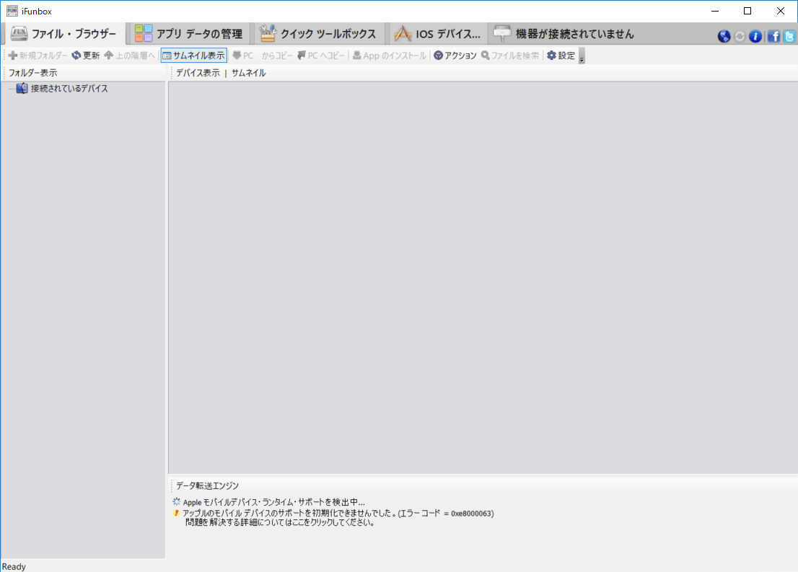
Task: Click App のインストール button
Action: pyautogui.click(x=390, y=55)
